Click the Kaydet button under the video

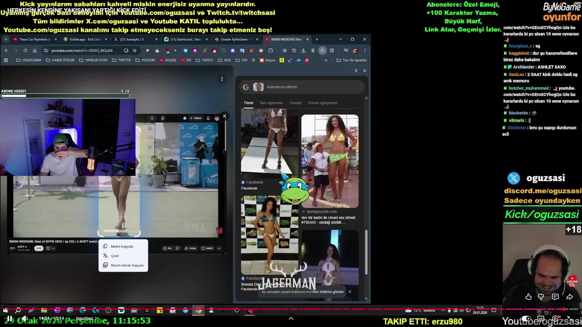[x=207, y=248]
